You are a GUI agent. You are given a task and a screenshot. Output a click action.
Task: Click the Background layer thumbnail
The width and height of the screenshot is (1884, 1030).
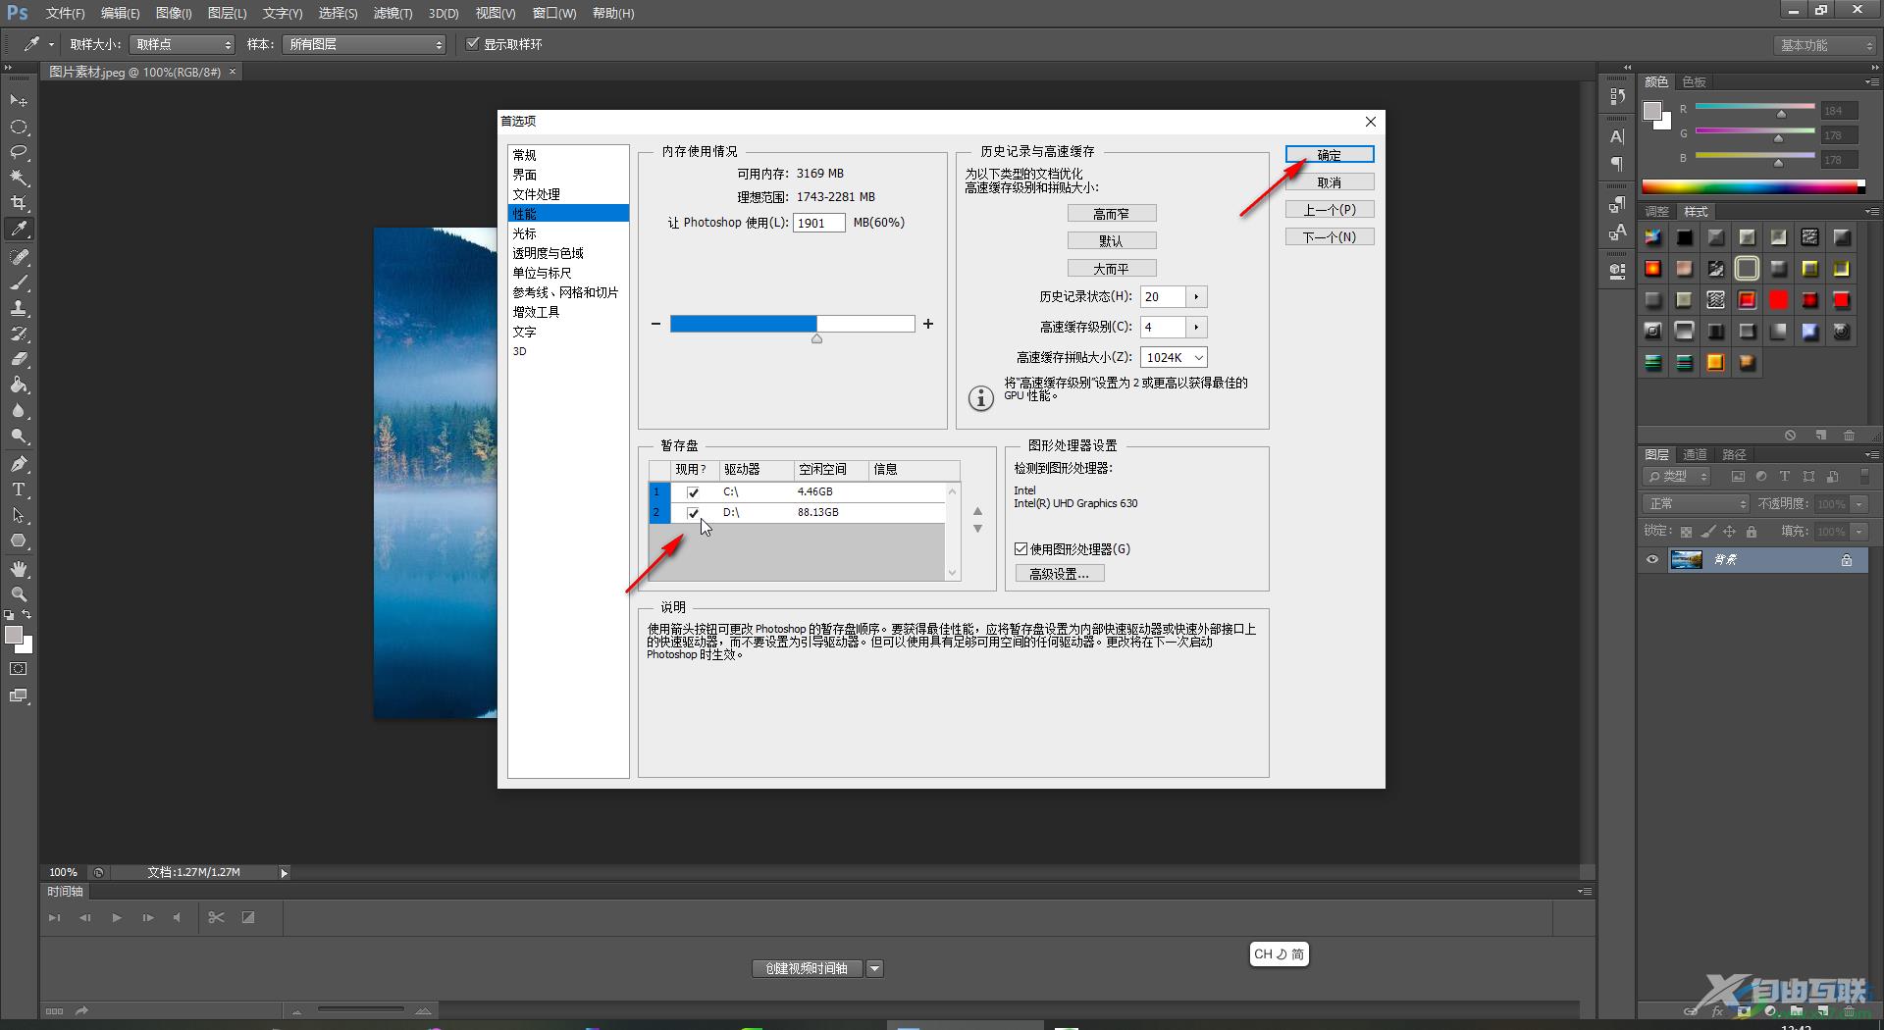tap(1686, 560)
